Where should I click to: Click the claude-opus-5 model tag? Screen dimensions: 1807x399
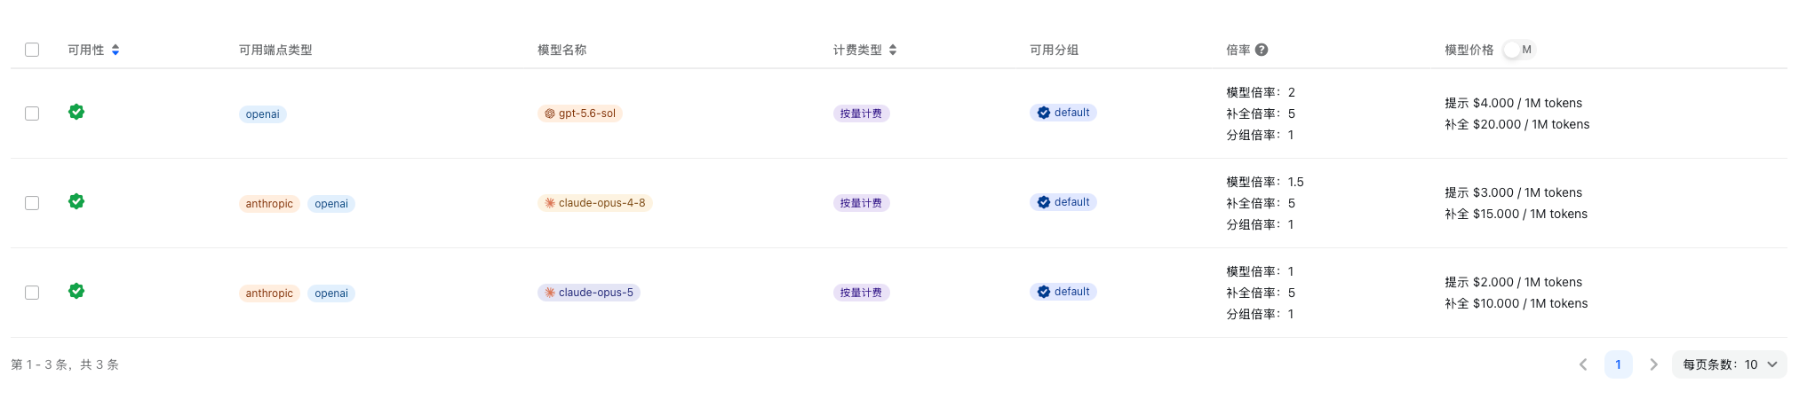pos(589,293)
